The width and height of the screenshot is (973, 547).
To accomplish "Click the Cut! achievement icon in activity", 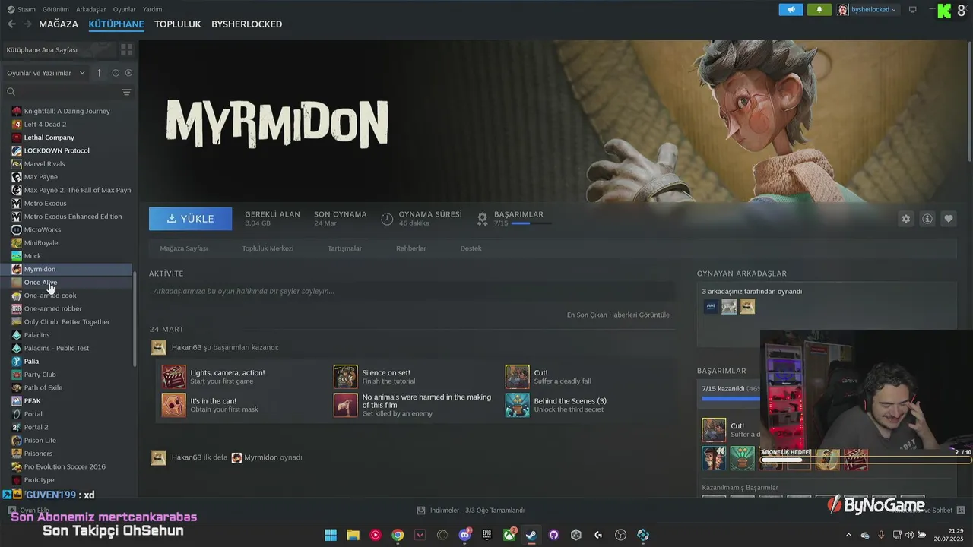I will coord(518,377).
